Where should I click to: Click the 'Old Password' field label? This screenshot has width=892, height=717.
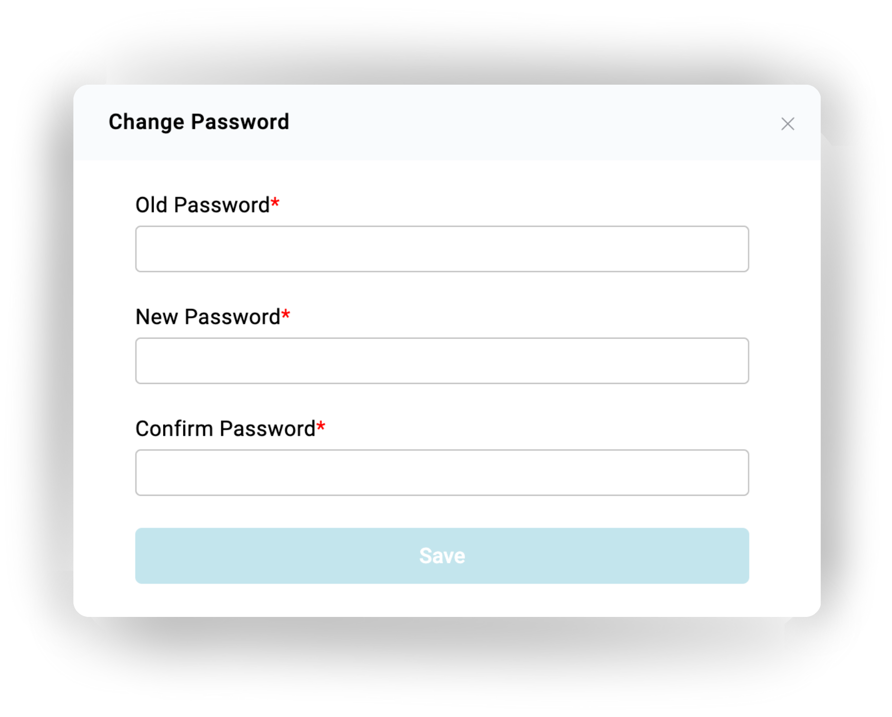click(x=202, y=205)
